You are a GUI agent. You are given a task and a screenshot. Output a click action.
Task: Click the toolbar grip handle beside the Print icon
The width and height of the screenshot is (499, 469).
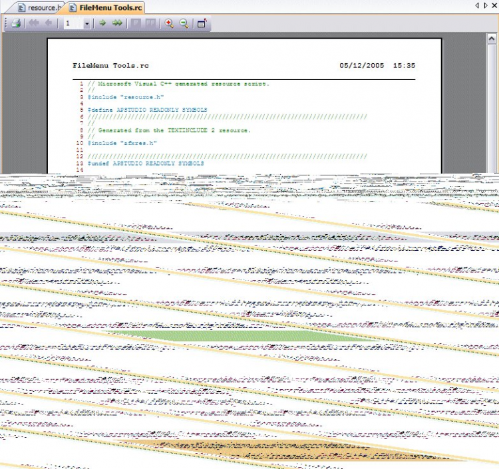6,23
